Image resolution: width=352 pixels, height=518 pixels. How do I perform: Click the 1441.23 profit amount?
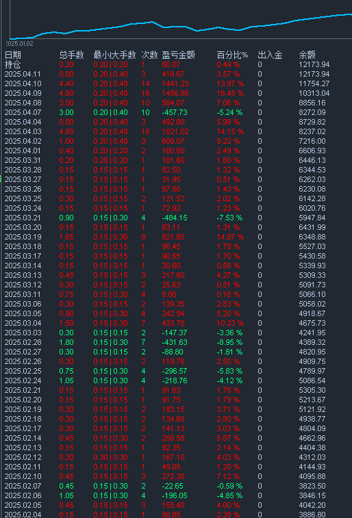tap(175, 83)
